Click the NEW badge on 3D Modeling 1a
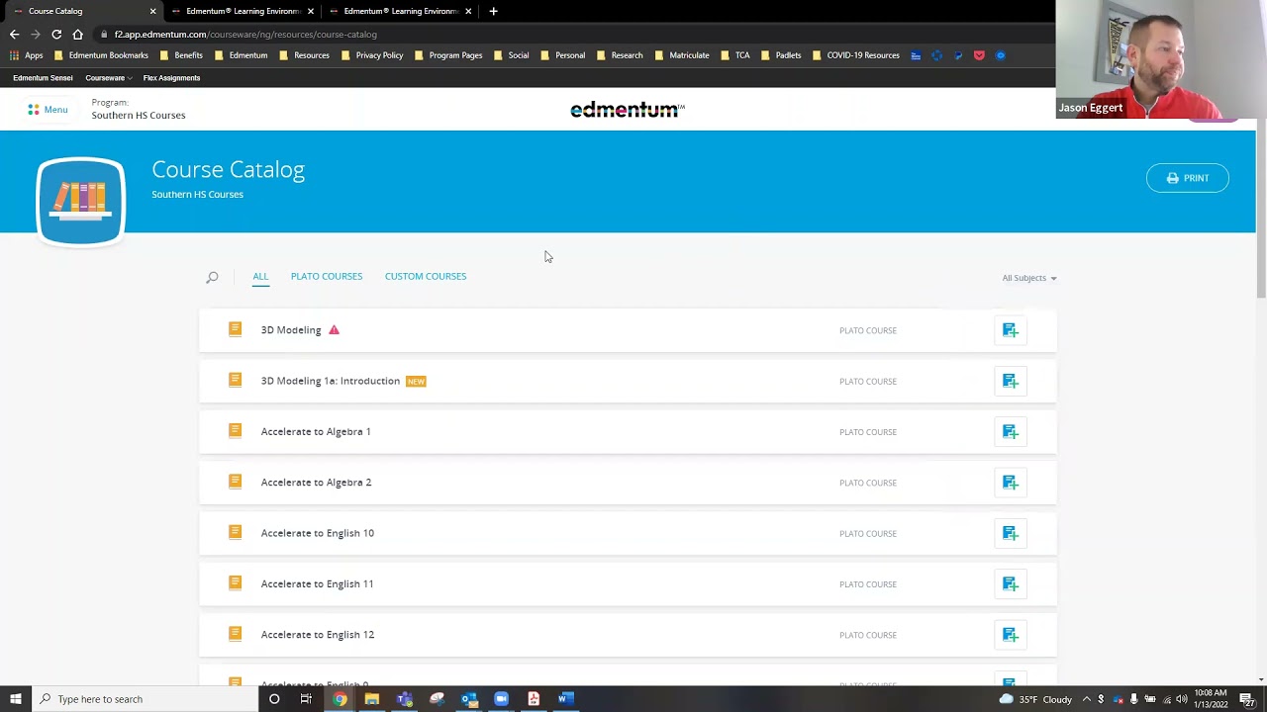The image size is (1267, 712). 416,381
